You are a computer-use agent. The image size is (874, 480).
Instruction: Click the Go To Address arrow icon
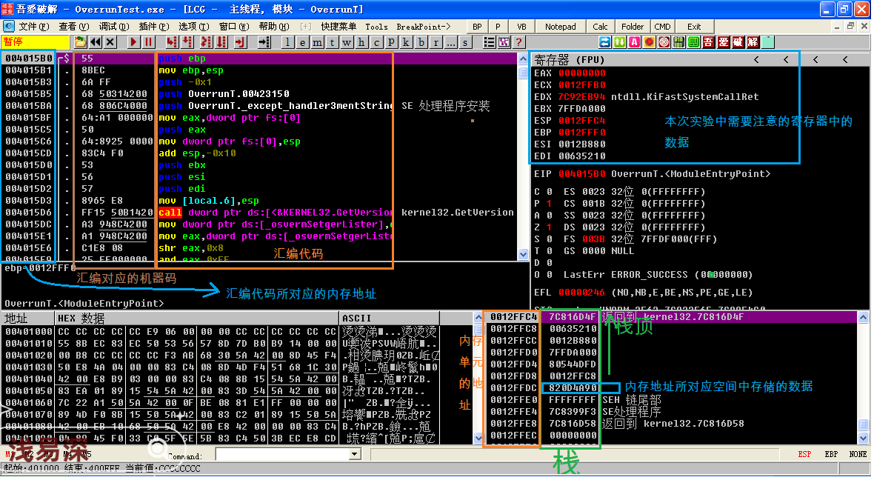tap(264, 41)
